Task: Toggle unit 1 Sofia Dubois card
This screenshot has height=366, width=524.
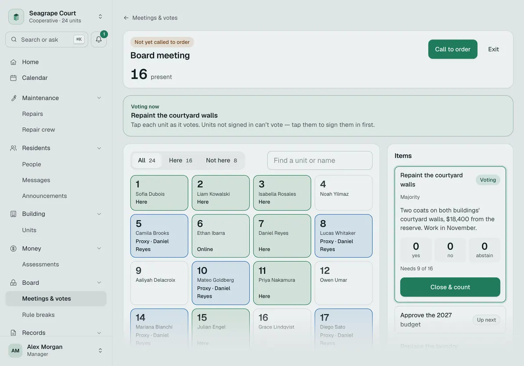Action: [x=159, y=193]
